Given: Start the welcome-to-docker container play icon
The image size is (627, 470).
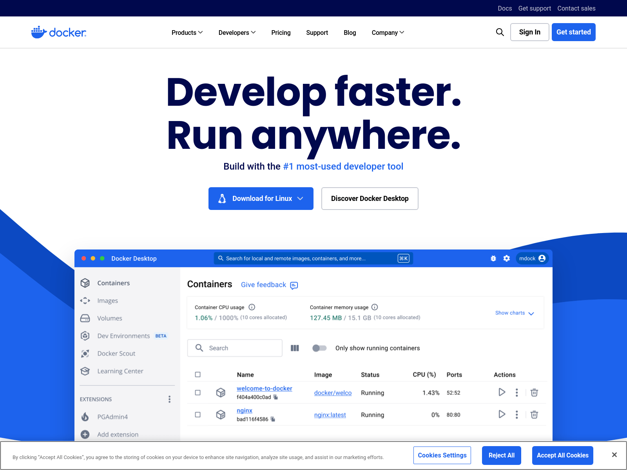Looking at the screenshot, I should point(502,392).
